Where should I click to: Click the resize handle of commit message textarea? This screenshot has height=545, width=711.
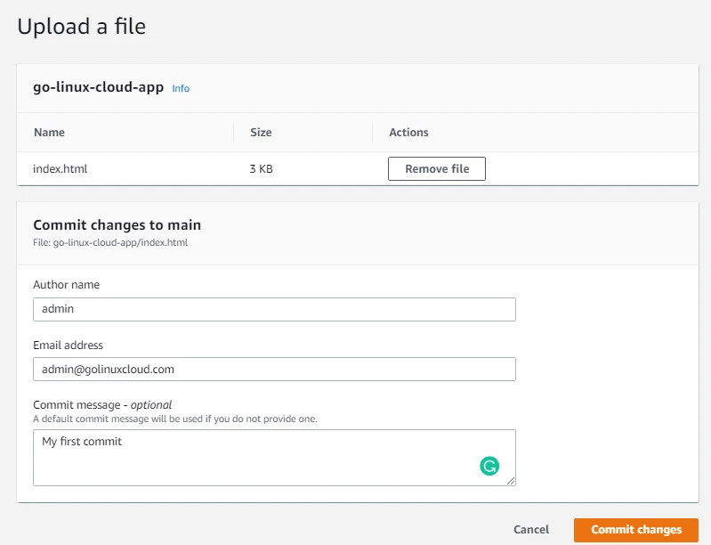pos(511,481)
